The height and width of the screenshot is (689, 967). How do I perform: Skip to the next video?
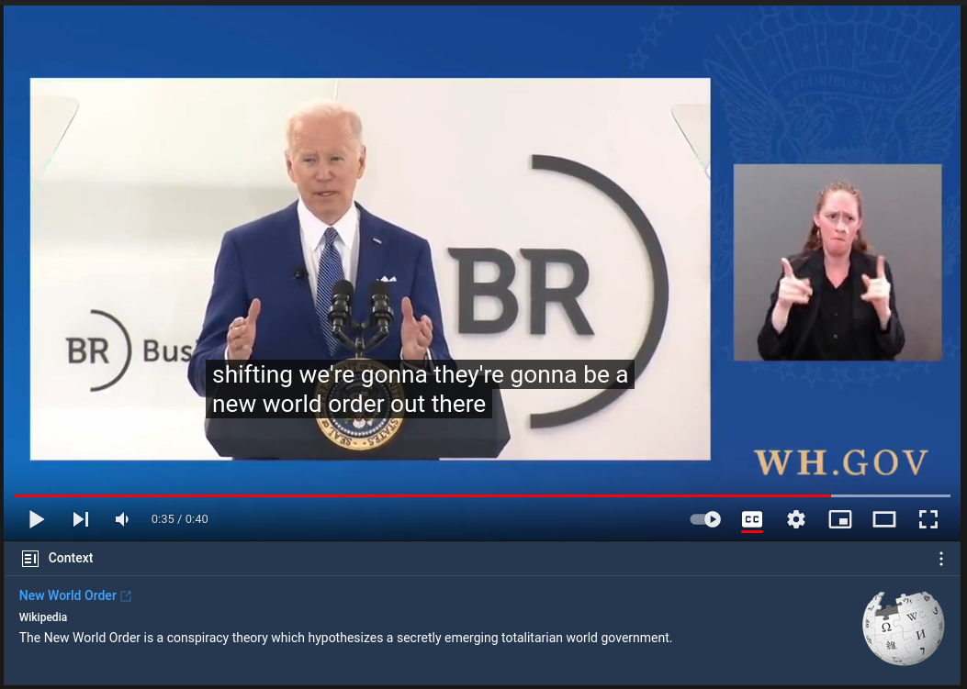[81, 519]
